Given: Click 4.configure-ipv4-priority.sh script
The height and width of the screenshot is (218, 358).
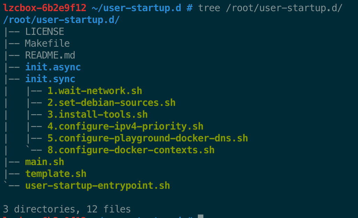Looking at the screenshot, I should pyautogui.click(x=125, y=127).
